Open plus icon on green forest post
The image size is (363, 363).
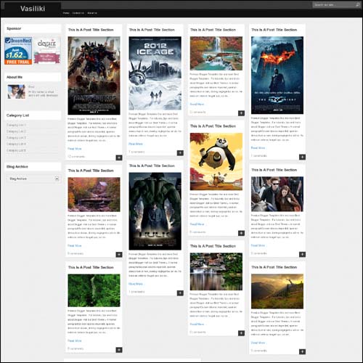point(119,350)
